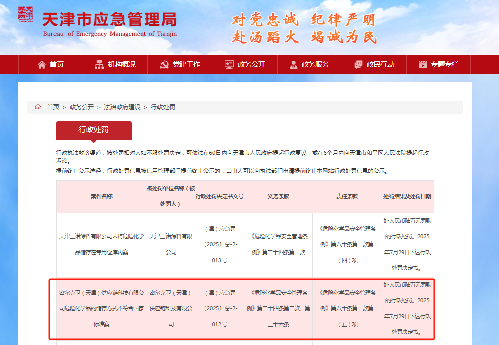Click the 提前终止公示途径 notice paragraph
Screen dimensions: 499x345
click(223, 171)
